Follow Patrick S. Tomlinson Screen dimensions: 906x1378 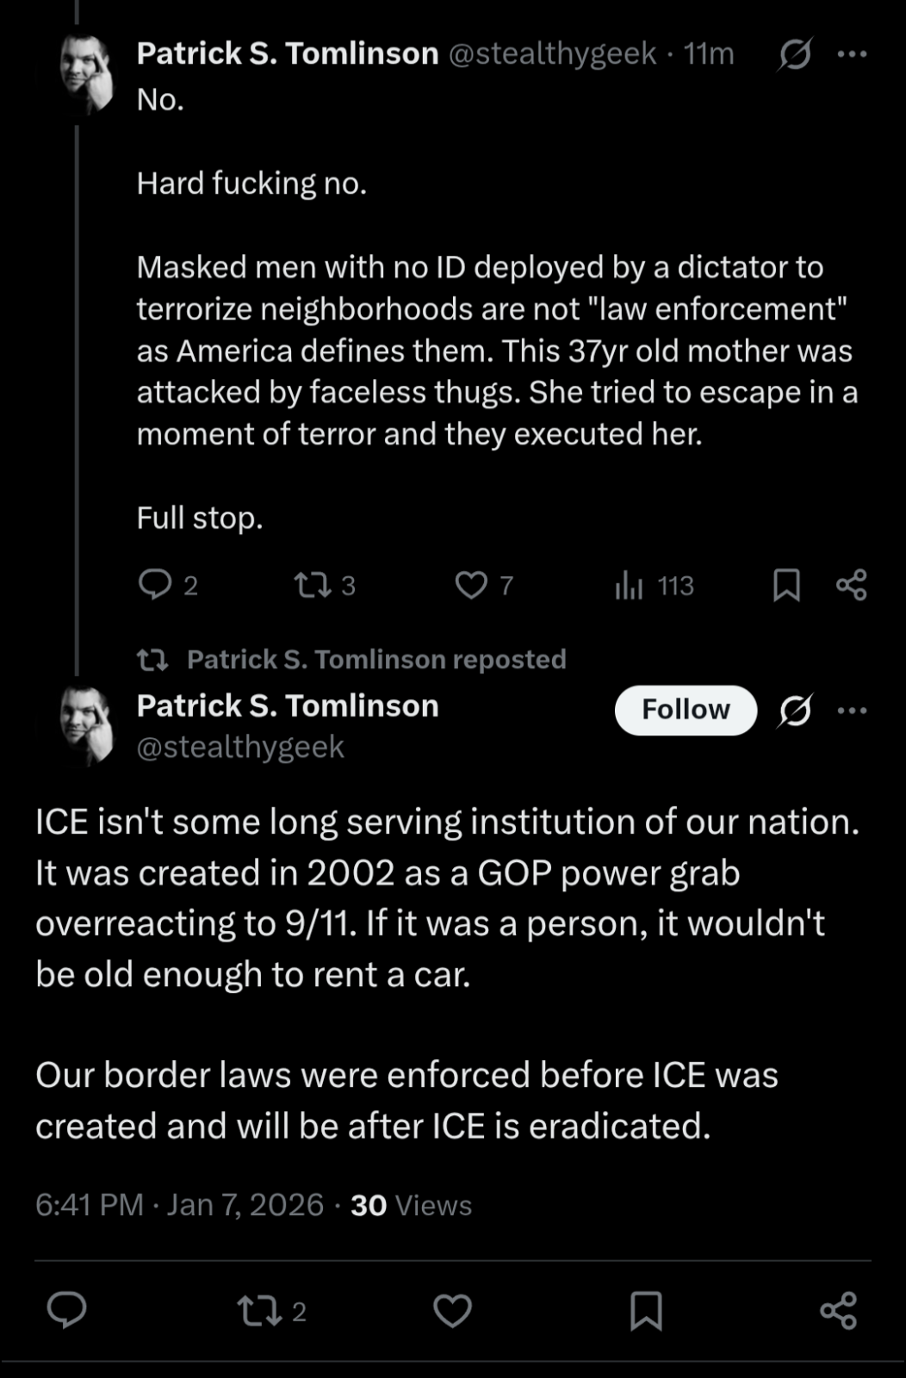click(686, 710)
